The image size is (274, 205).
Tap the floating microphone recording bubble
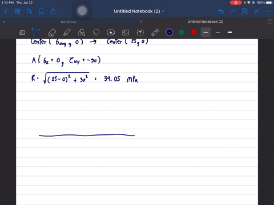pos(82,11)
